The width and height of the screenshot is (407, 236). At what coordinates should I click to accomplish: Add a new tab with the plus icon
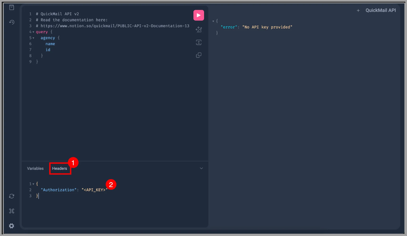coord(358,10)
